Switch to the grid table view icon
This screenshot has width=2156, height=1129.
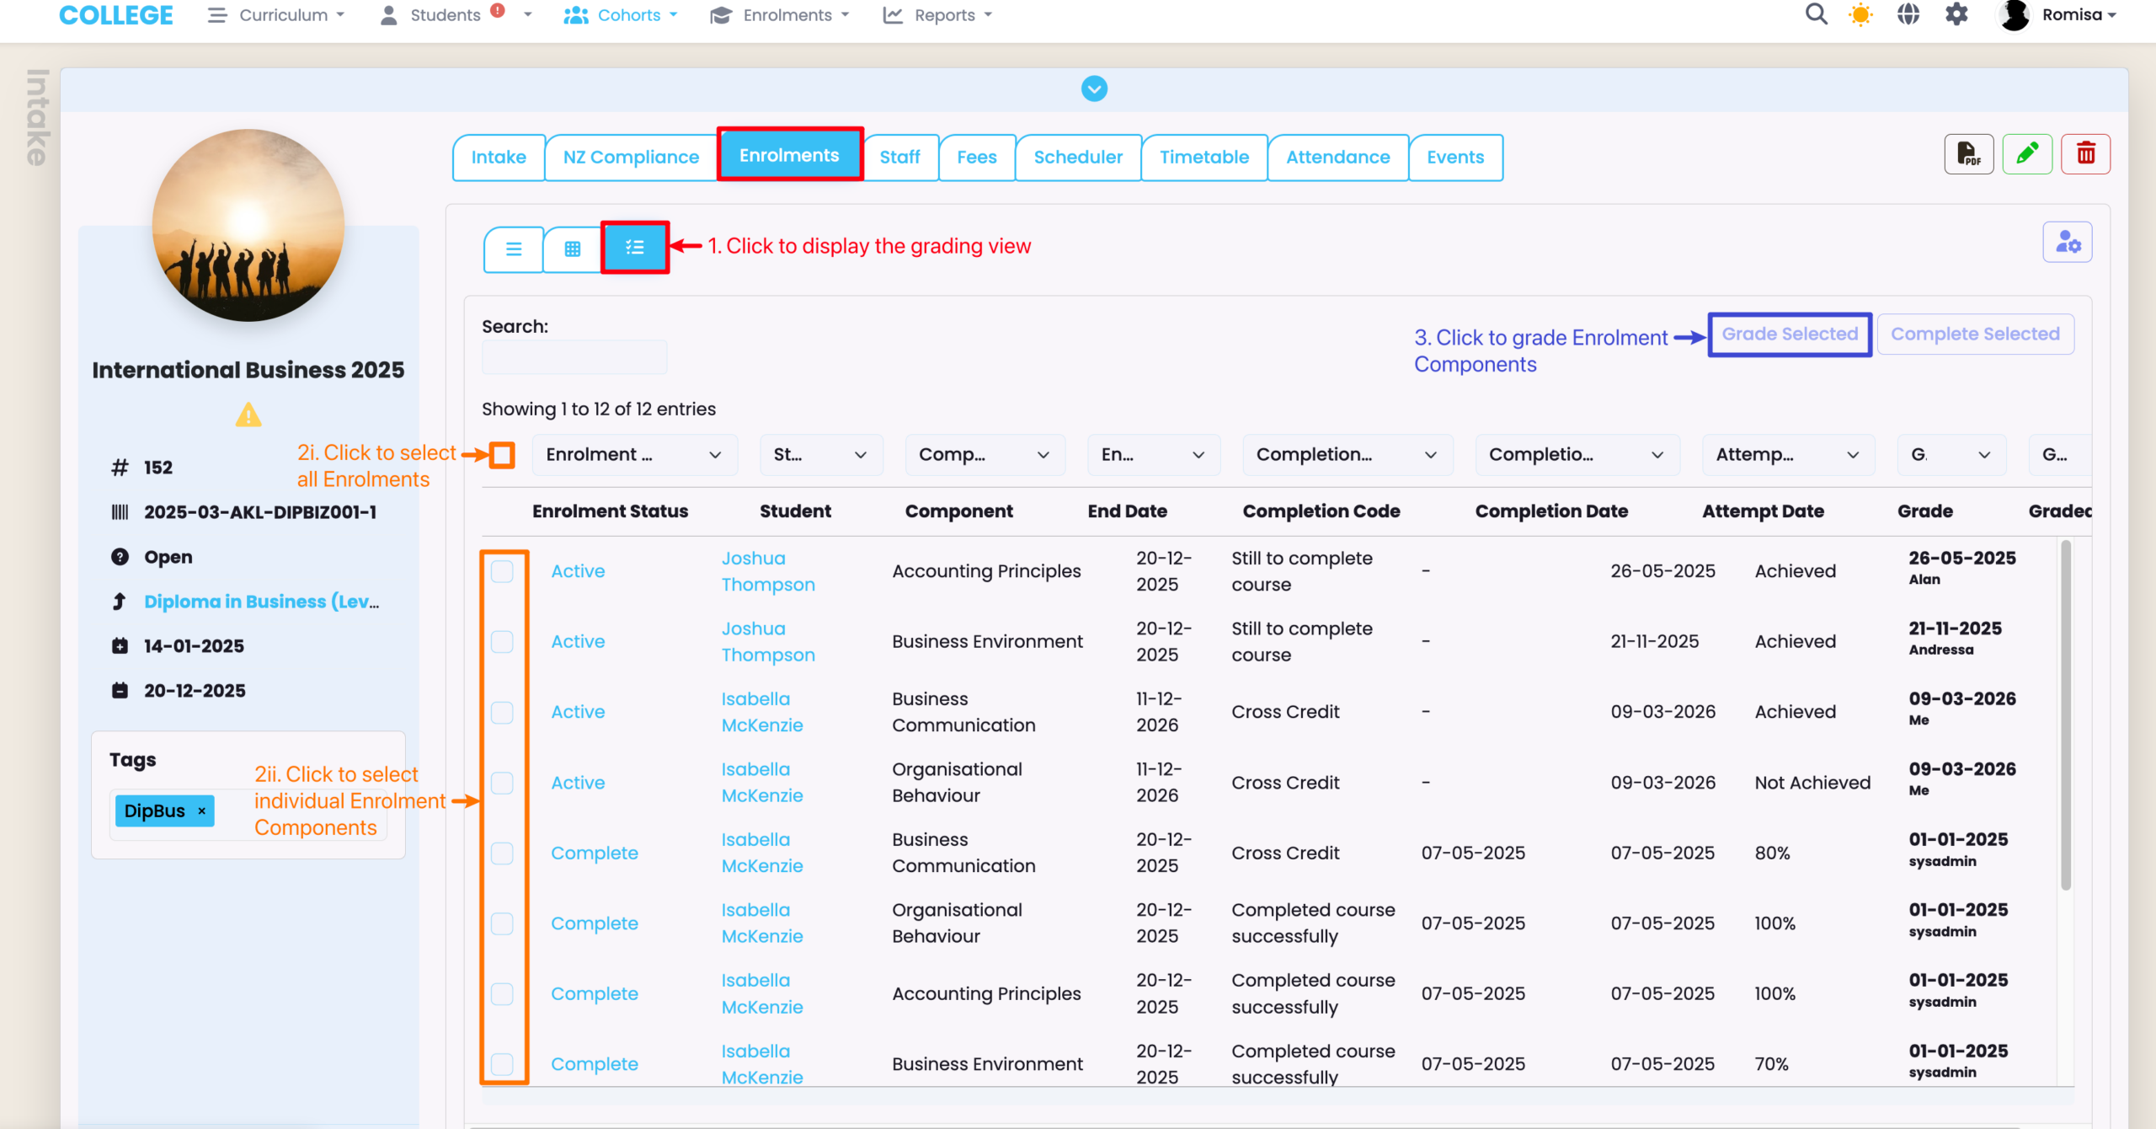click(x=573, y=249)
